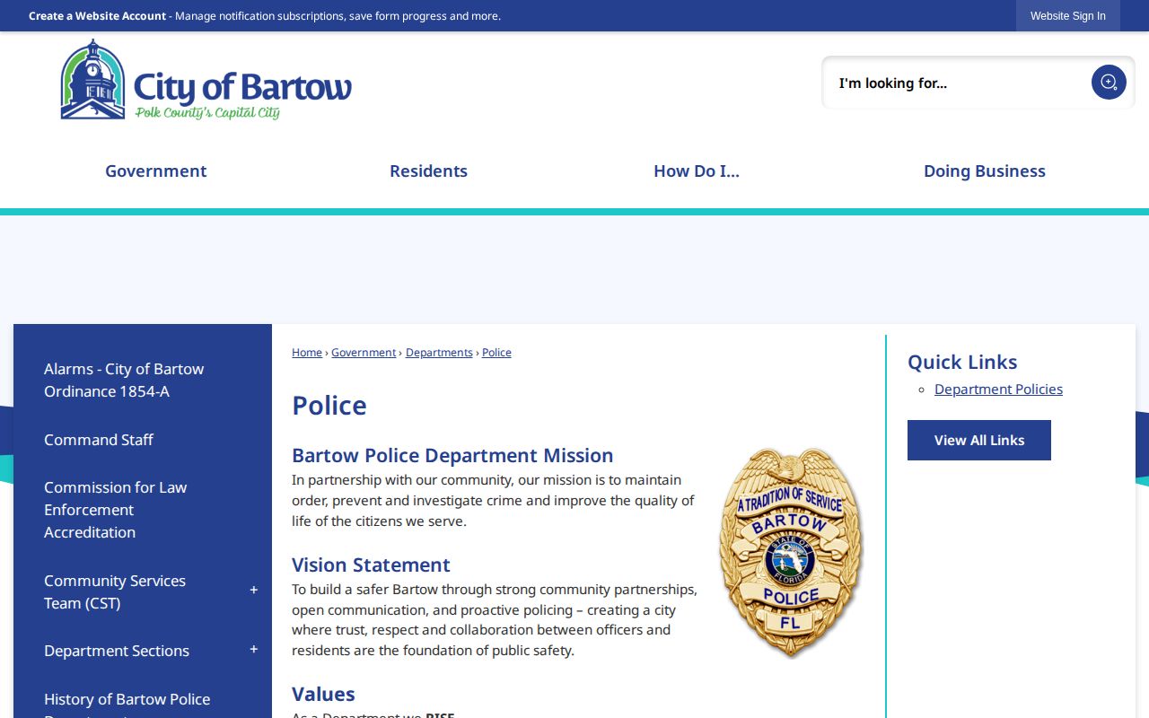Select Government in the breadcrumb trail

pyautogui.click(x=364, y=353)
